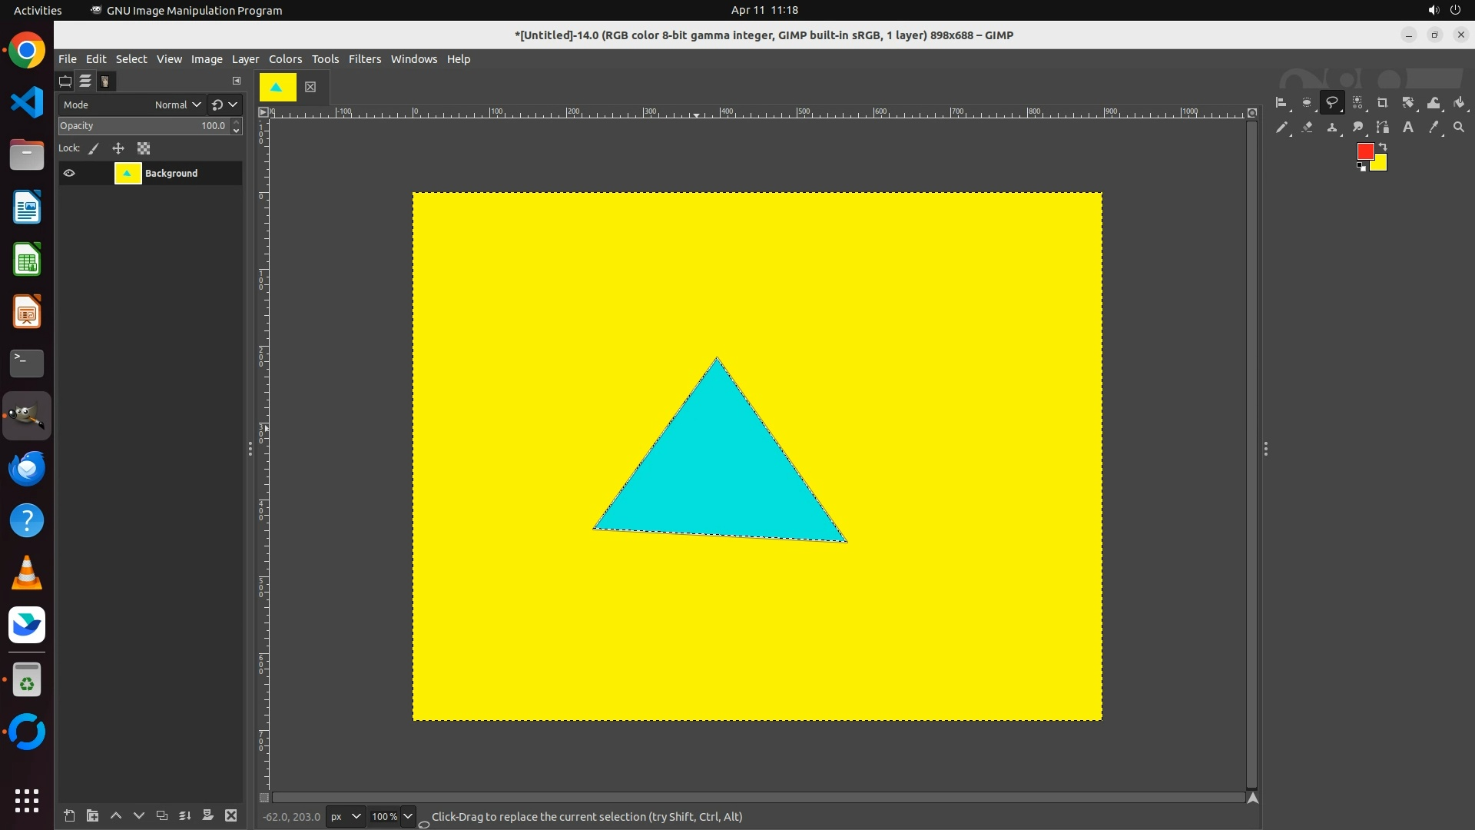The height and width of the screenshot is (830, 1475).
Task: Activate the Zoom magnifier tool
Action: (x=1459, y=128)
